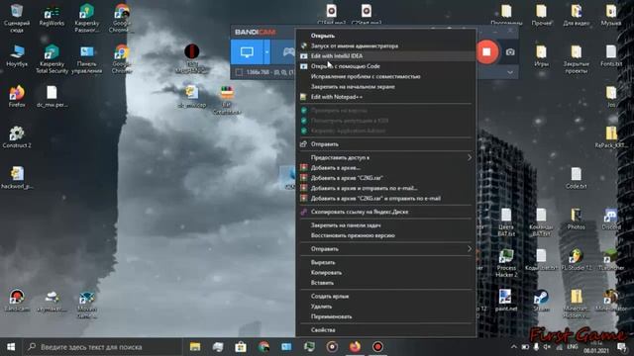Choose "Копировать" in the context menu

[385, 273]
